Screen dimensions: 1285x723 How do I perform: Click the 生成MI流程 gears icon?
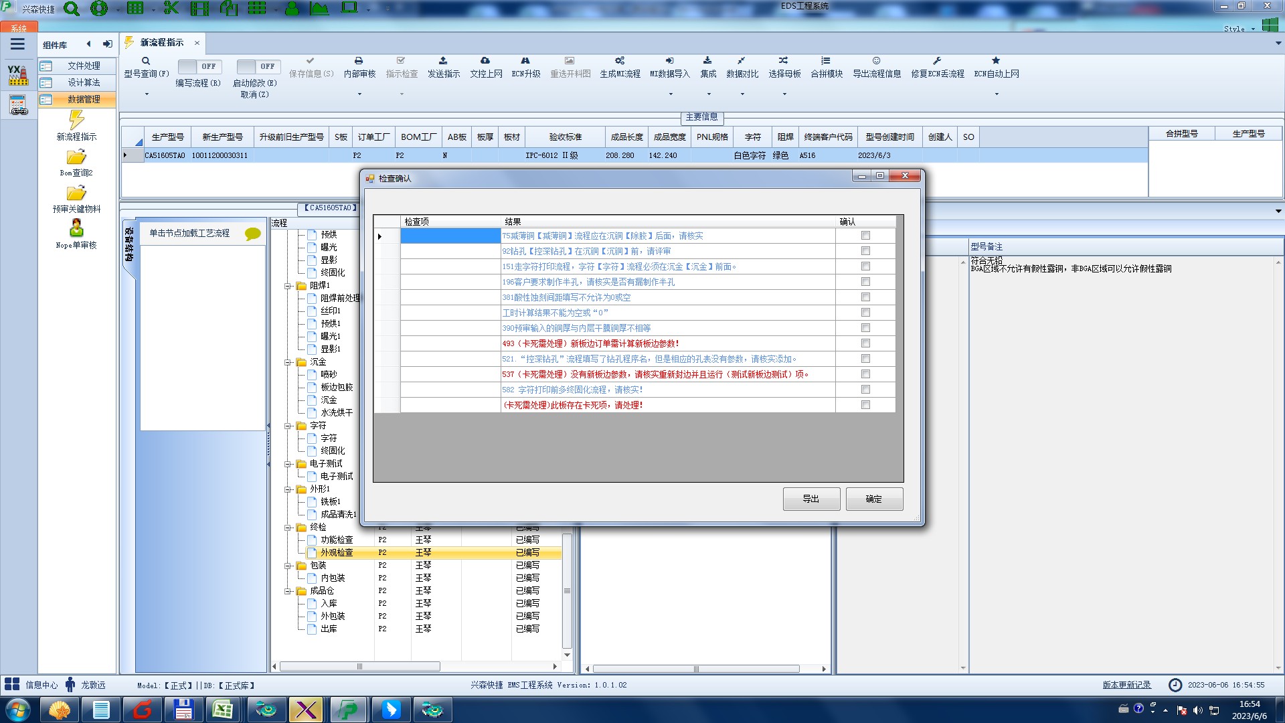(620, 61)
